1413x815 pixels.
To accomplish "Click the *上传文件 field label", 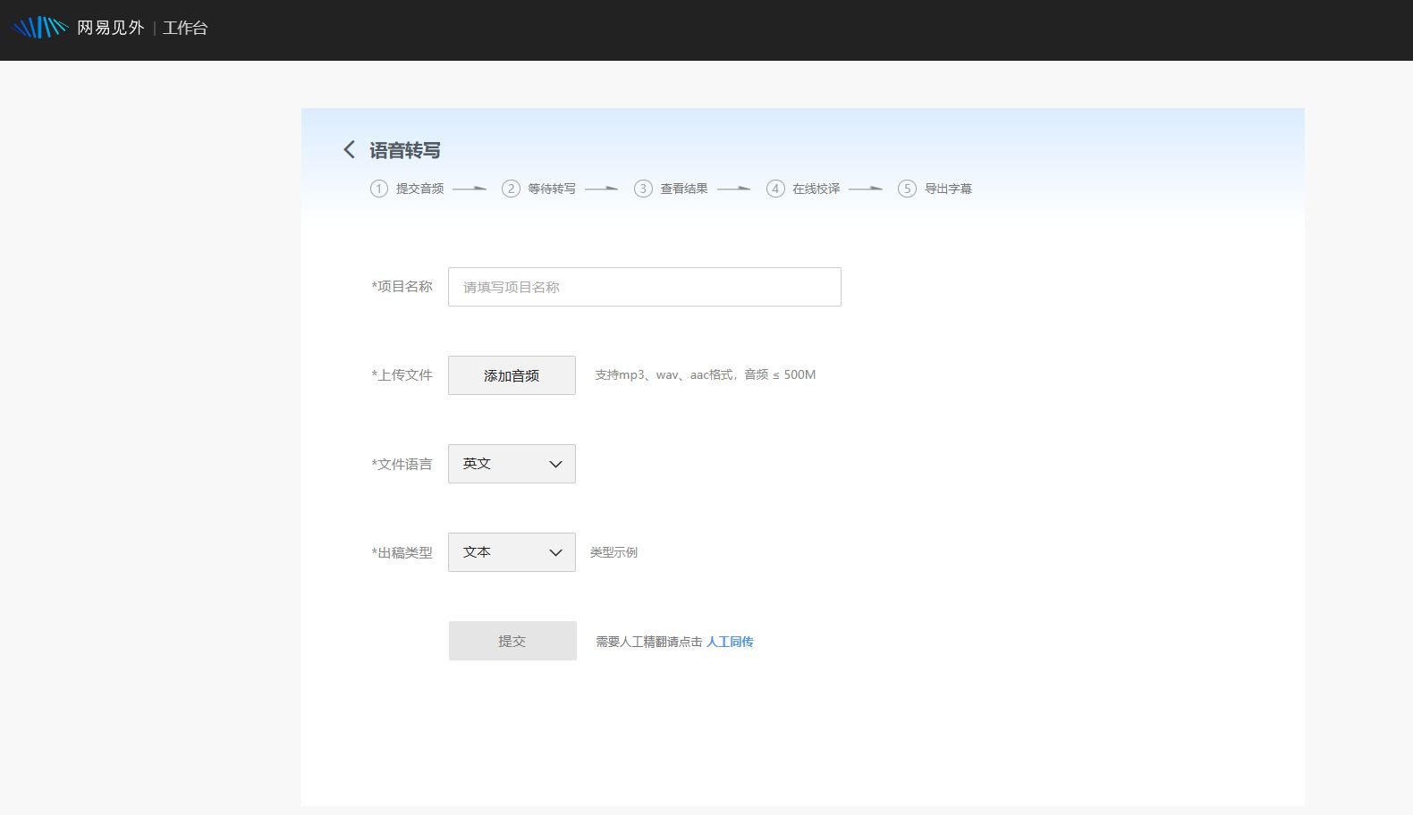I will (402, 375).
